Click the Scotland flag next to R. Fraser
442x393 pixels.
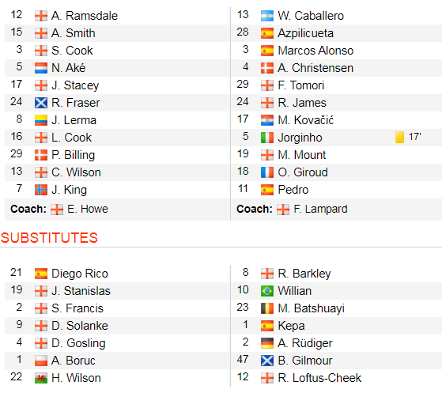(x=41, y=103)
